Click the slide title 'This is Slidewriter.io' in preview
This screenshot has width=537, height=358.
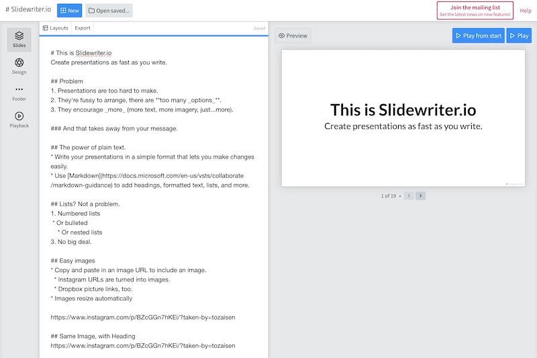(x=403, y=110)
